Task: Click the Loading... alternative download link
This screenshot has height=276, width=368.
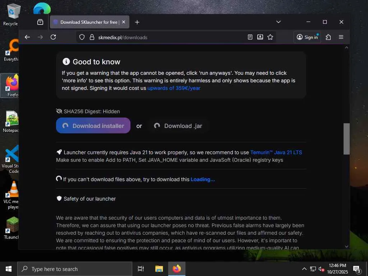Action: pyautogui.click(x=203, y=179)
